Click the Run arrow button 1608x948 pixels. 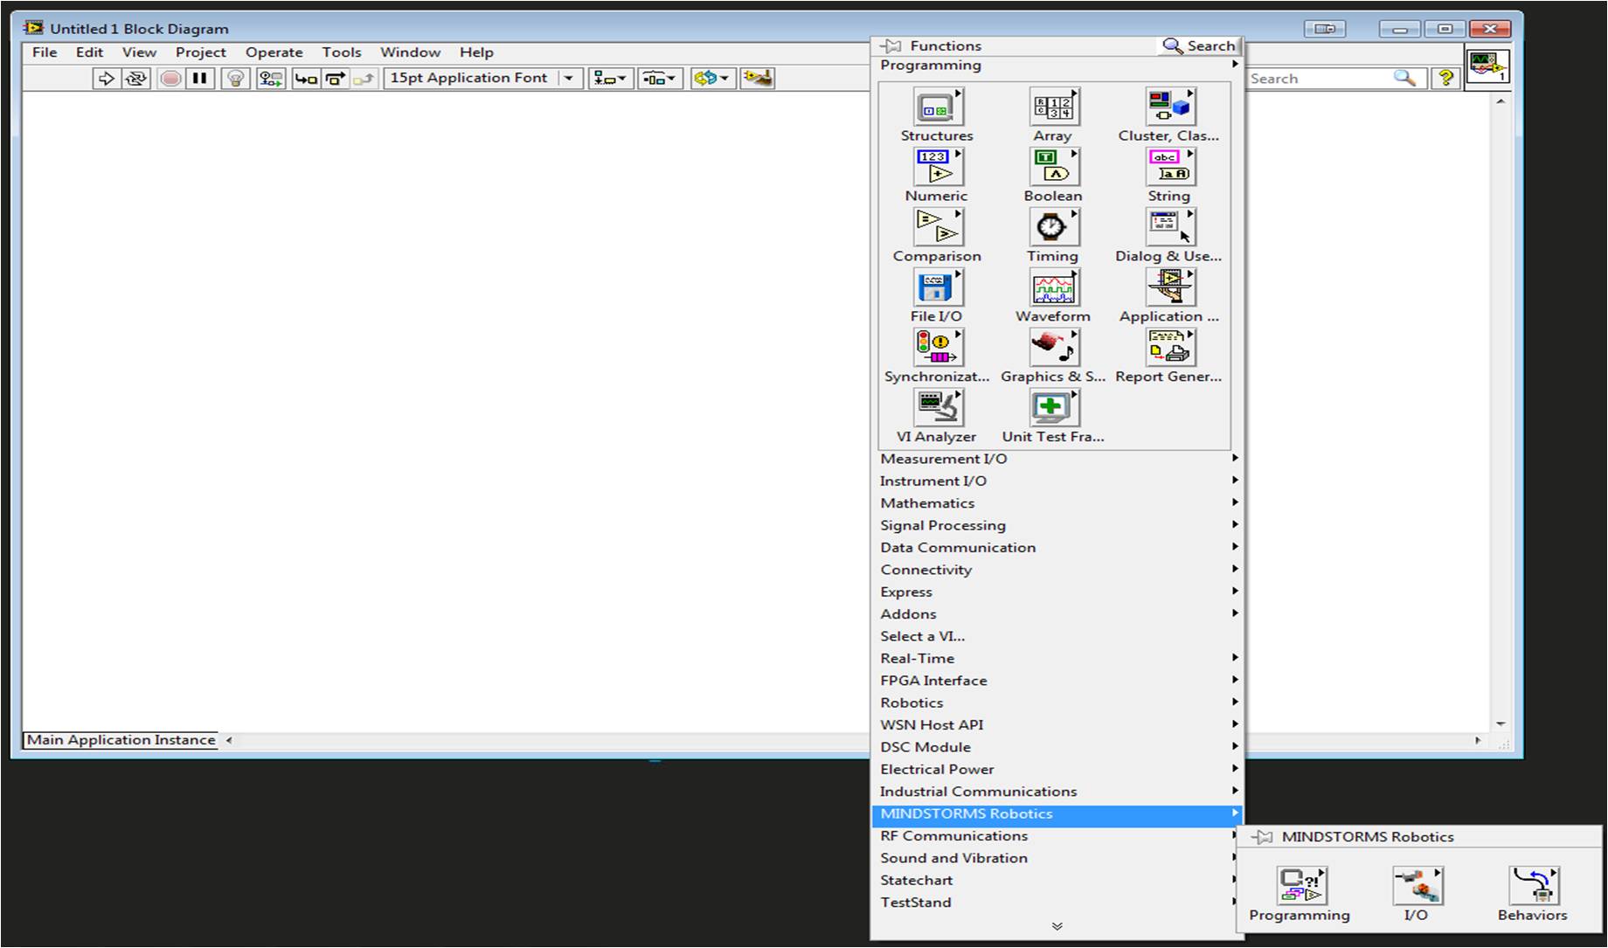[x=106, y=79]
